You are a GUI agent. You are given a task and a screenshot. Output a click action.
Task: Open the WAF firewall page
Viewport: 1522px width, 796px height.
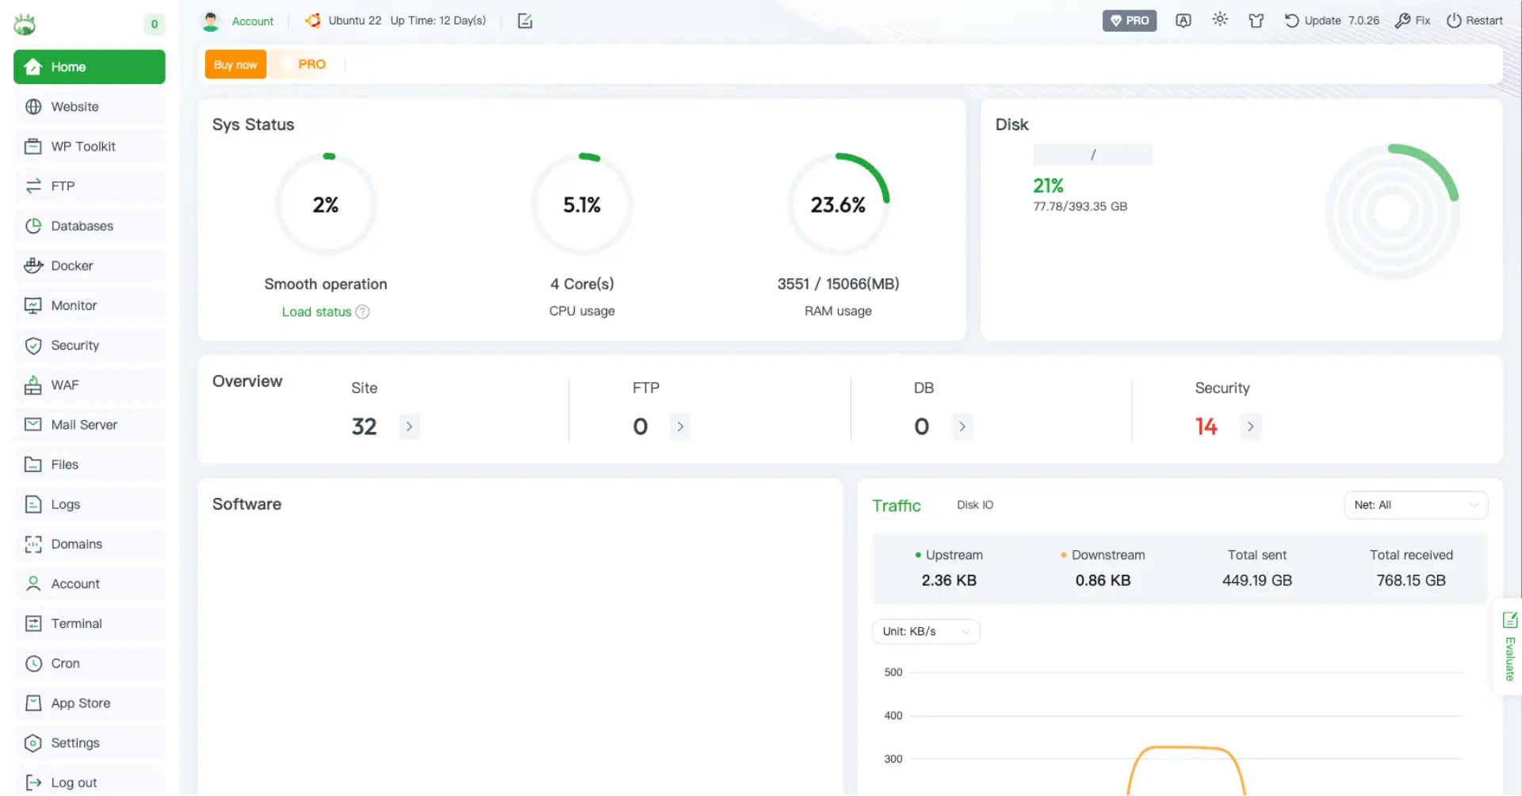click(65, 385)
